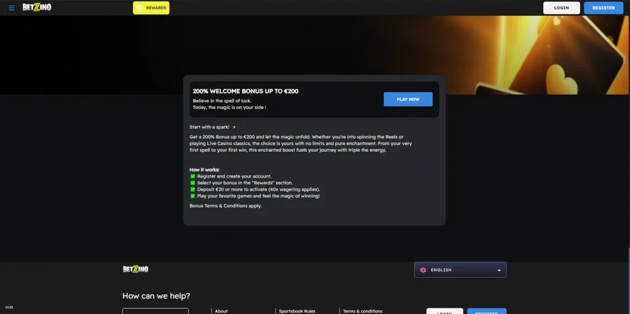Open the About footer link
This screenshot has width=630, height=314.
221,311
